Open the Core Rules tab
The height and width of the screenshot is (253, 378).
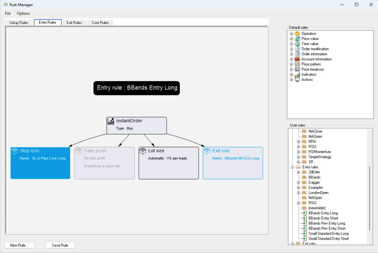[100, 23]
